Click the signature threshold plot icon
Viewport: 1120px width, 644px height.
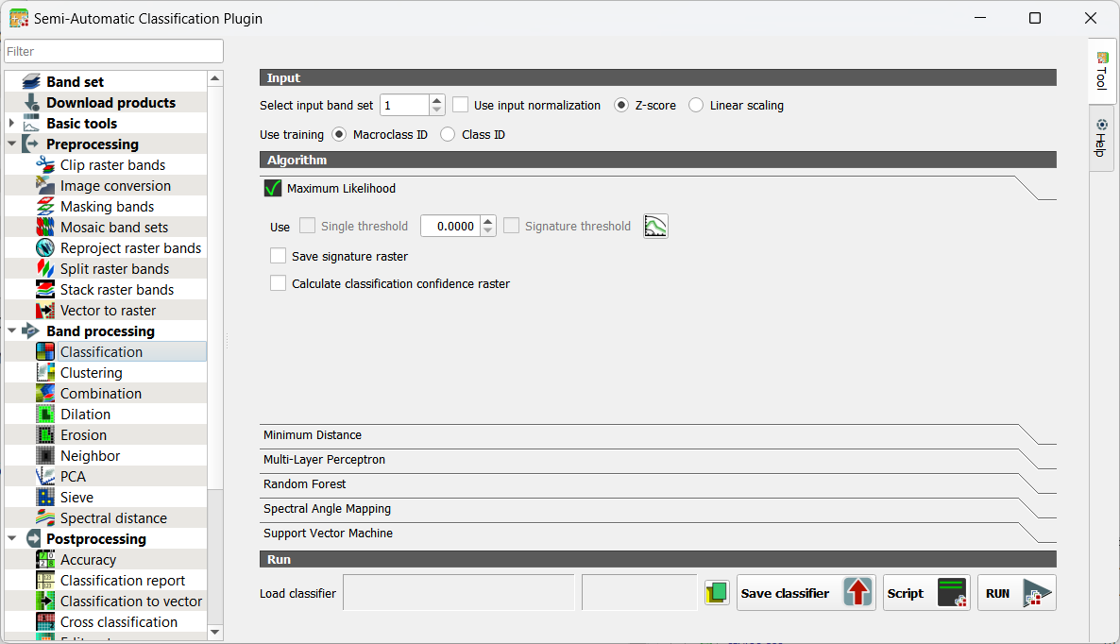pyautogui.click(x=655, y=226)
